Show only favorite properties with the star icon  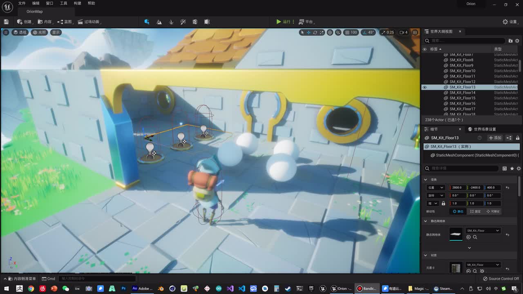pos(512,168)
